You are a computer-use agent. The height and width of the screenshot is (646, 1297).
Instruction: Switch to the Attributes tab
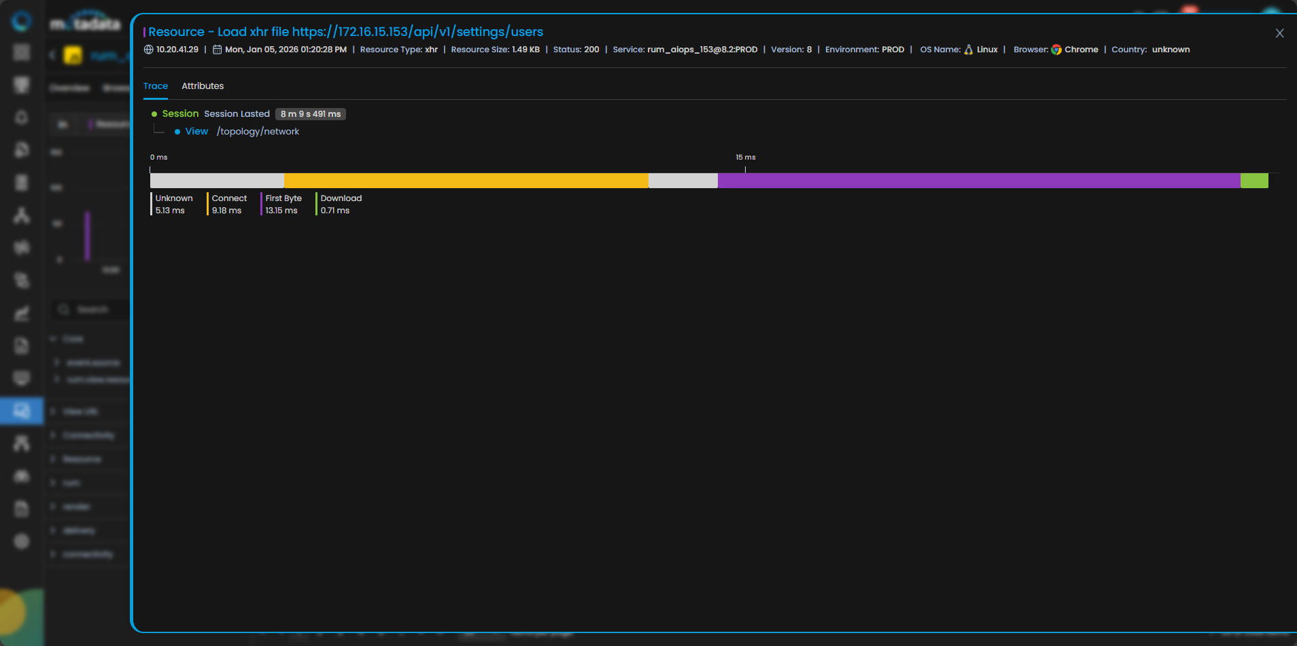point(202,86)
